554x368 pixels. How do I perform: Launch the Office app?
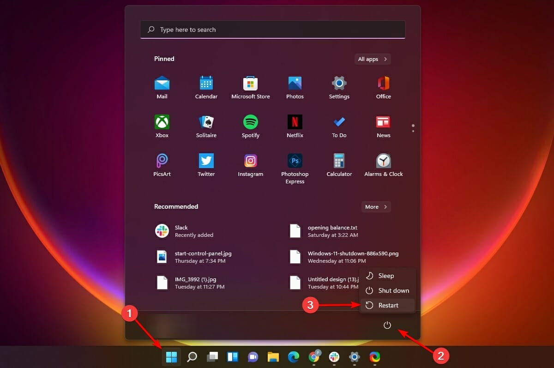384,87
